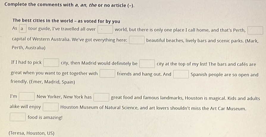This screenshot has height=137, width=266.
Task: Click the blank before 'New Yorker'
Action: pyautogui.click(x=27, y=96)
